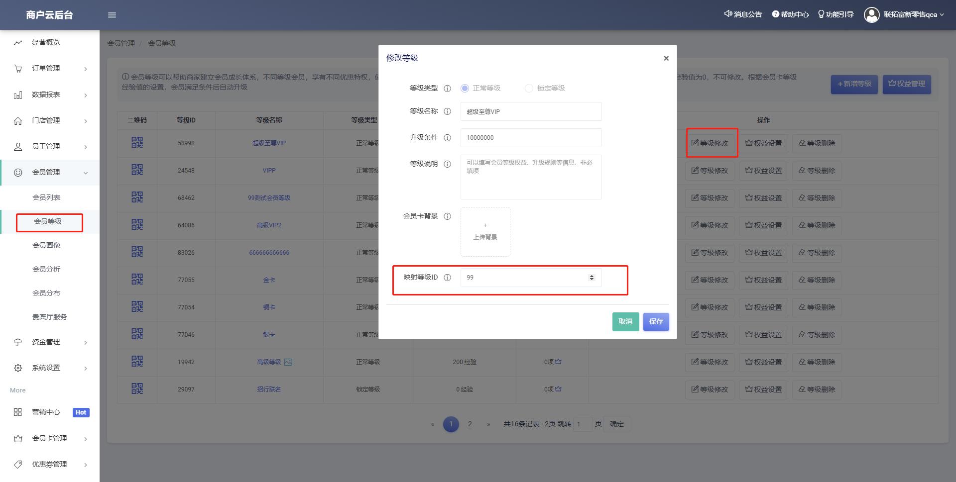Click the 权益管理 button
956x482 pixels.
click(x=906, y=84)
